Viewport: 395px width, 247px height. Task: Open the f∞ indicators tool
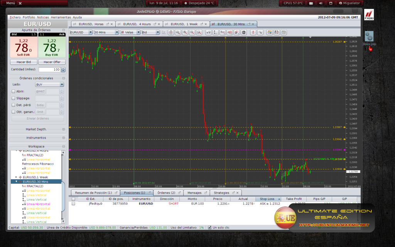[223, 32]
